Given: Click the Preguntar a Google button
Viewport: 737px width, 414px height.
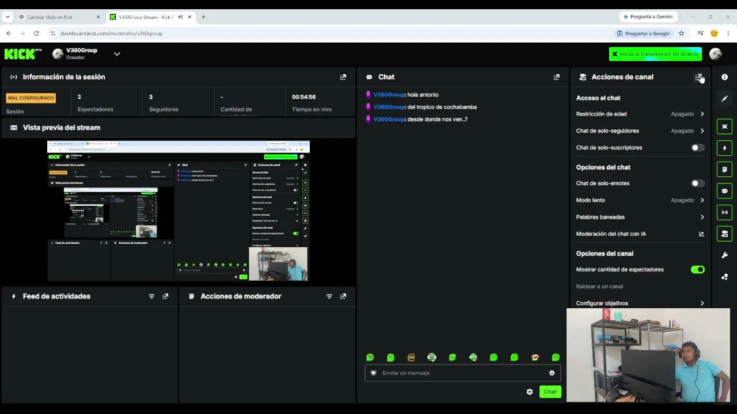Looking at the screenshot, I should coord(643,33).
